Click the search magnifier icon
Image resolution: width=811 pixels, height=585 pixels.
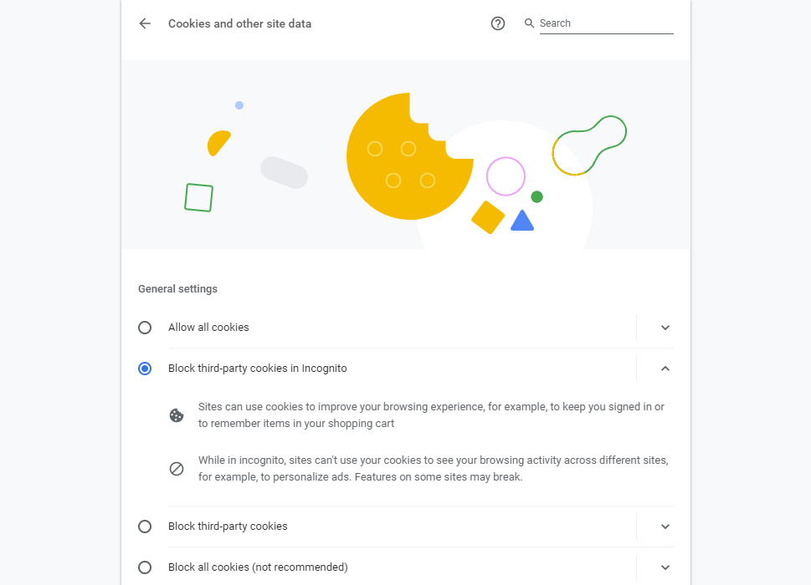click(529, 23)
